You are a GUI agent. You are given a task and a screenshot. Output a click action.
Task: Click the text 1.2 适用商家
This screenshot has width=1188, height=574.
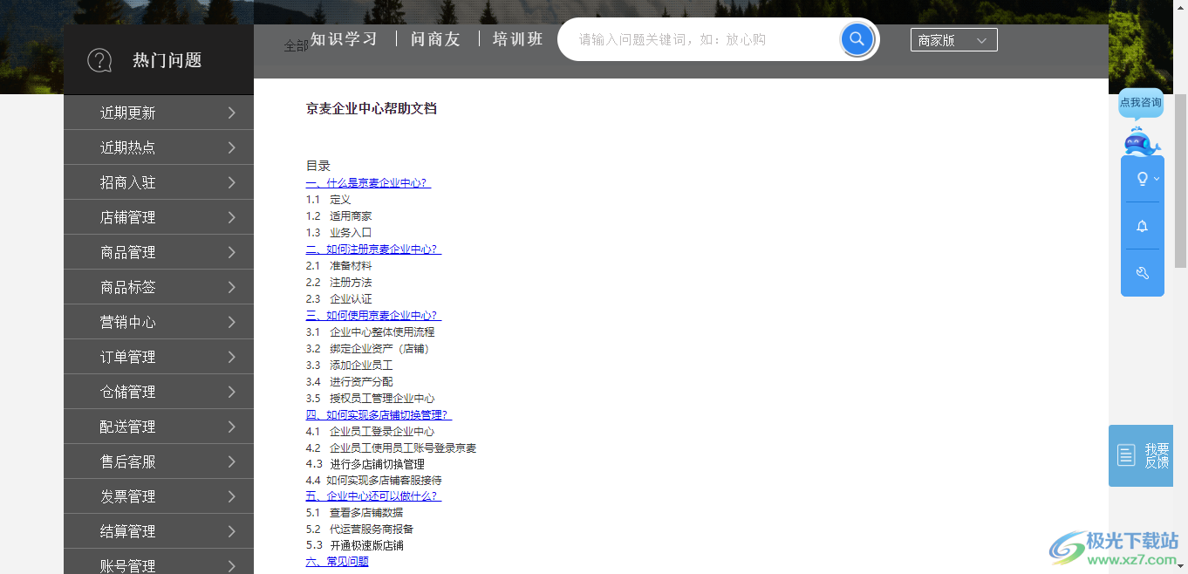pyautogui.click(x=339, y=216)
